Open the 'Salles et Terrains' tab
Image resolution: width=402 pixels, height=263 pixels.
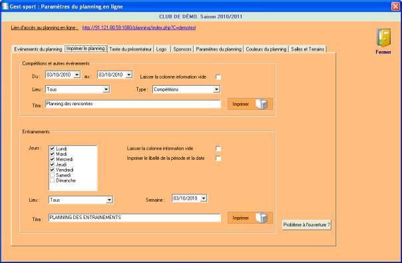307,49
